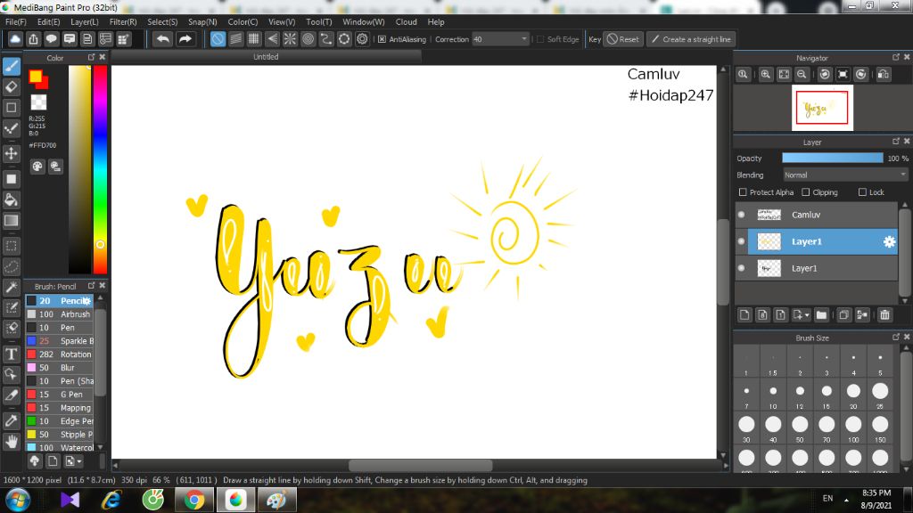Zoom out in the Navigator panel
This screenshot has width=913, height=513.
[x=802, y=75]
